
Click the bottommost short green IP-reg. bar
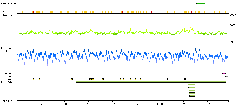[192, 96]
